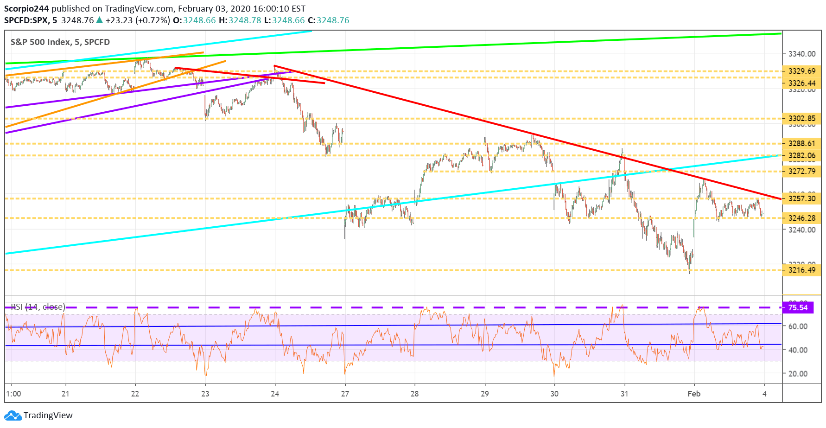Viewport: 826px width, 428px height.
Task: Click the 3216.49 price label
Action: [x=801, y=270]
